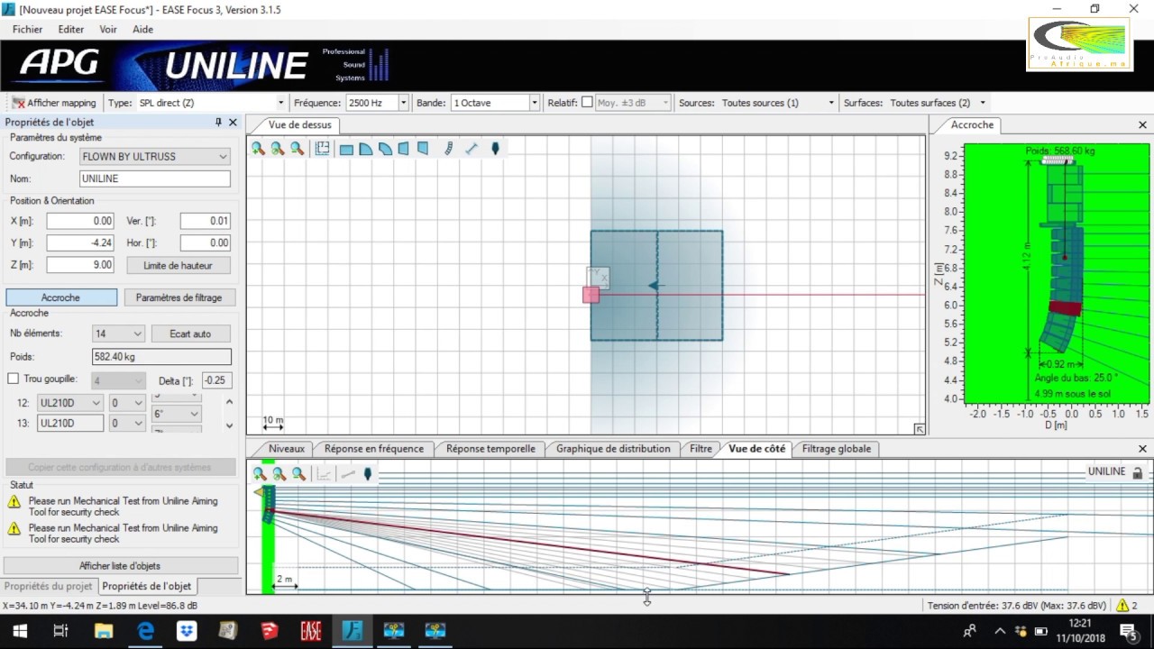The width and height of the screenshot is (1154, 649).
Task: Open Nb éléments 14 dropdown
Action: (x=118, y=334)
